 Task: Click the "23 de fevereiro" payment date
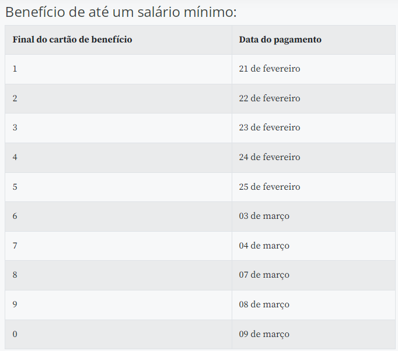[x=270, y=127]
